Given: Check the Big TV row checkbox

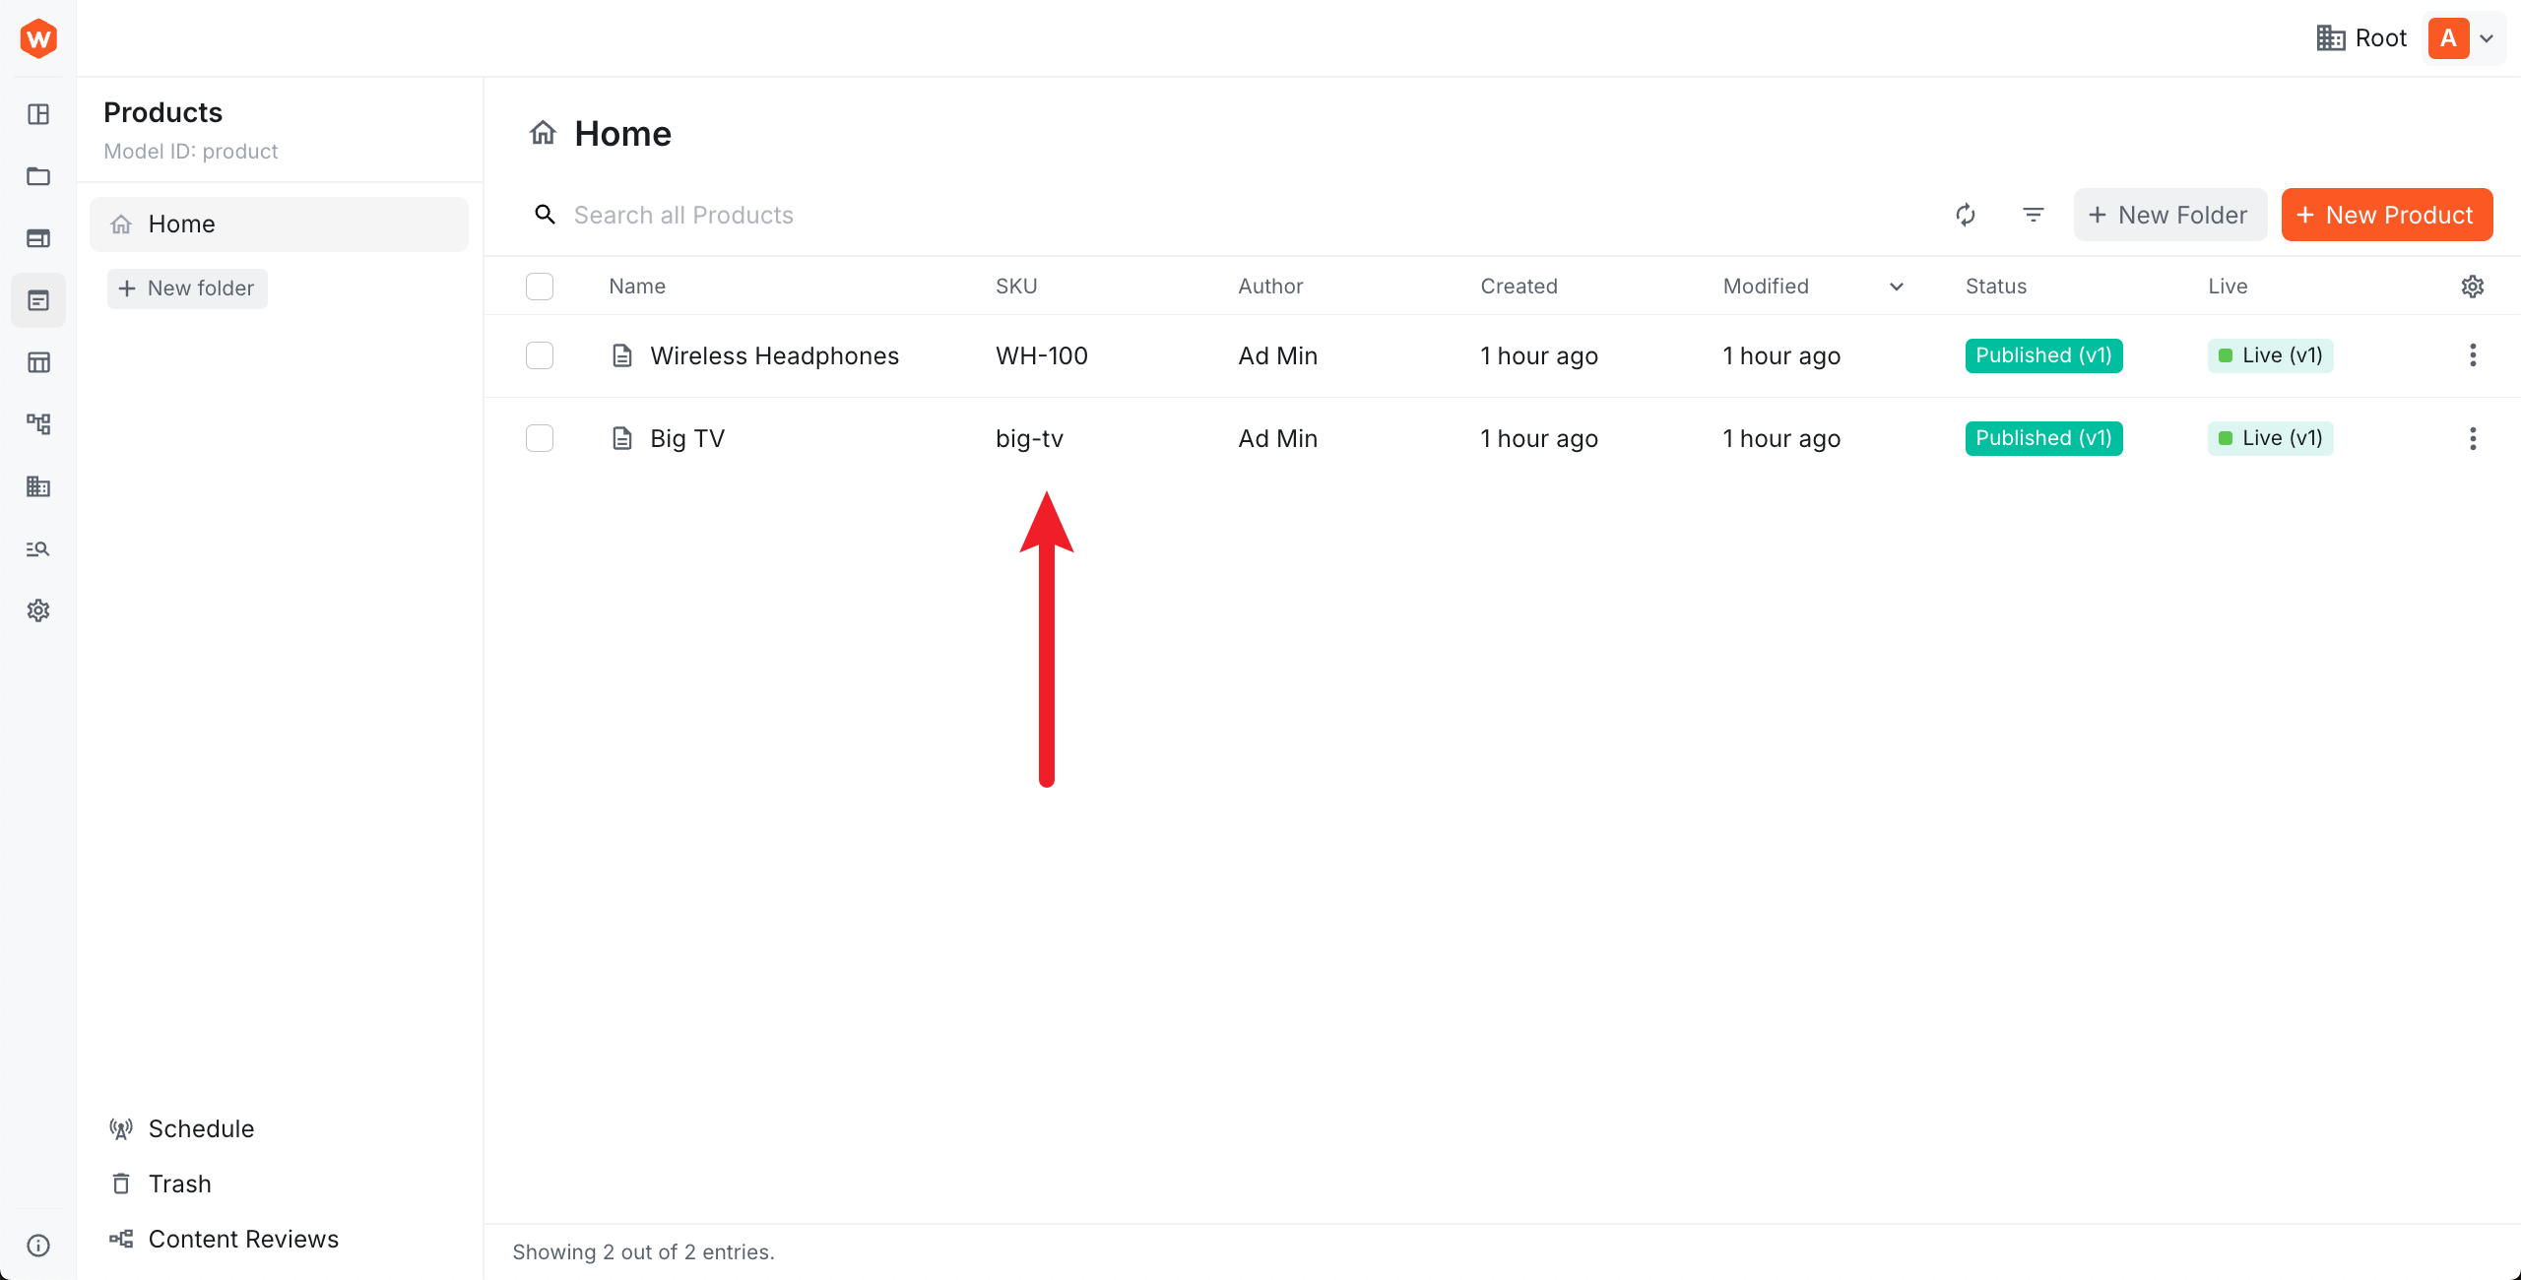Looking at the screenshot, I should click(540, 438).
